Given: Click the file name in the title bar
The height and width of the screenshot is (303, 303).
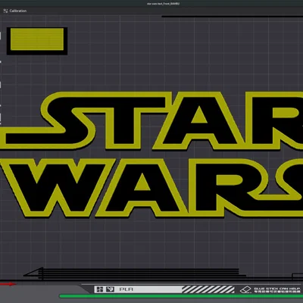Looking at the screenshot, I should point(163,4).
